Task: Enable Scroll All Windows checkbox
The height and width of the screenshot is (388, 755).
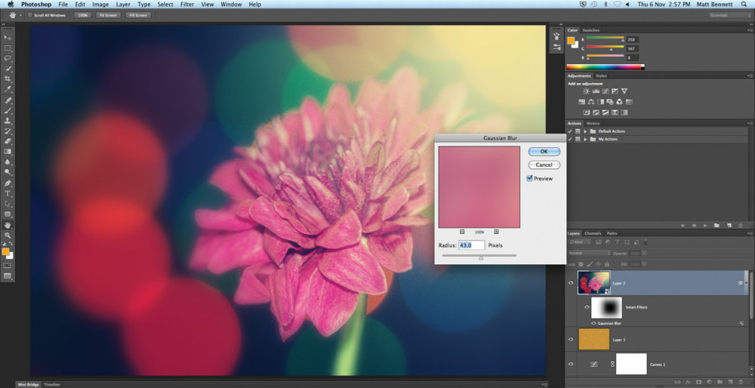Action: click(30, 15)
